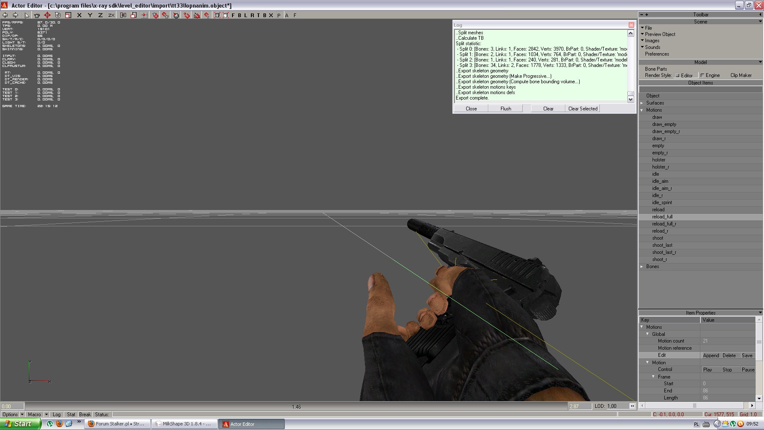Click the parent coordinate space icon

(x=123, y=15)
